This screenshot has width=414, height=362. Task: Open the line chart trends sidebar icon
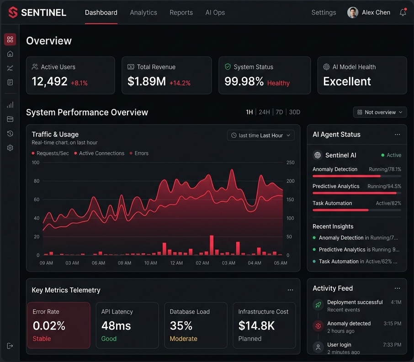coord(10,68)
